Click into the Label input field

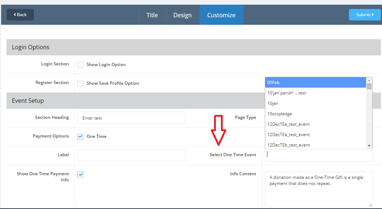click(131, 155)
